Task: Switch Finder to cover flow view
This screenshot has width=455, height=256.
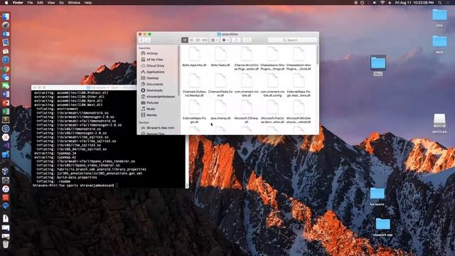Action: pyautogui.click(x=205, y=40)
